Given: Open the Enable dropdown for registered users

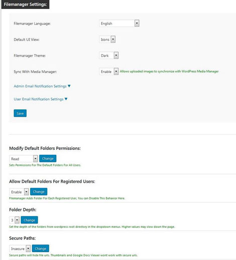Looking at the screenshot, I should click(19, 192).
